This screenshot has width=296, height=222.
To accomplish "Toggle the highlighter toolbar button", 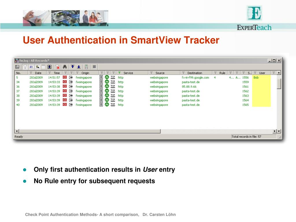I will [37, 67].
